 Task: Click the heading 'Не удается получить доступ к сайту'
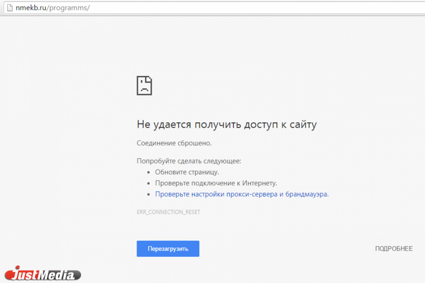point(226,124)
